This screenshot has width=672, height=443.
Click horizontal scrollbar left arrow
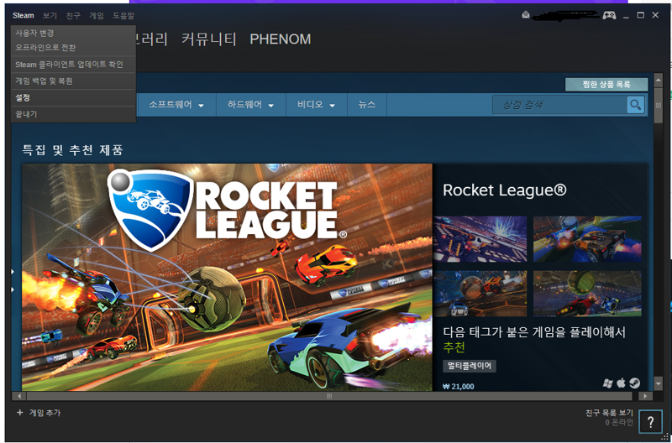(18, 396)
